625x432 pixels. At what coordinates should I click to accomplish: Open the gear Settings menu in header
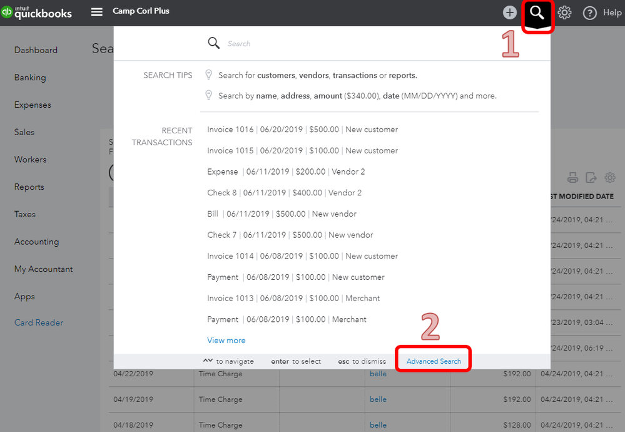click(x=564, y=13)
